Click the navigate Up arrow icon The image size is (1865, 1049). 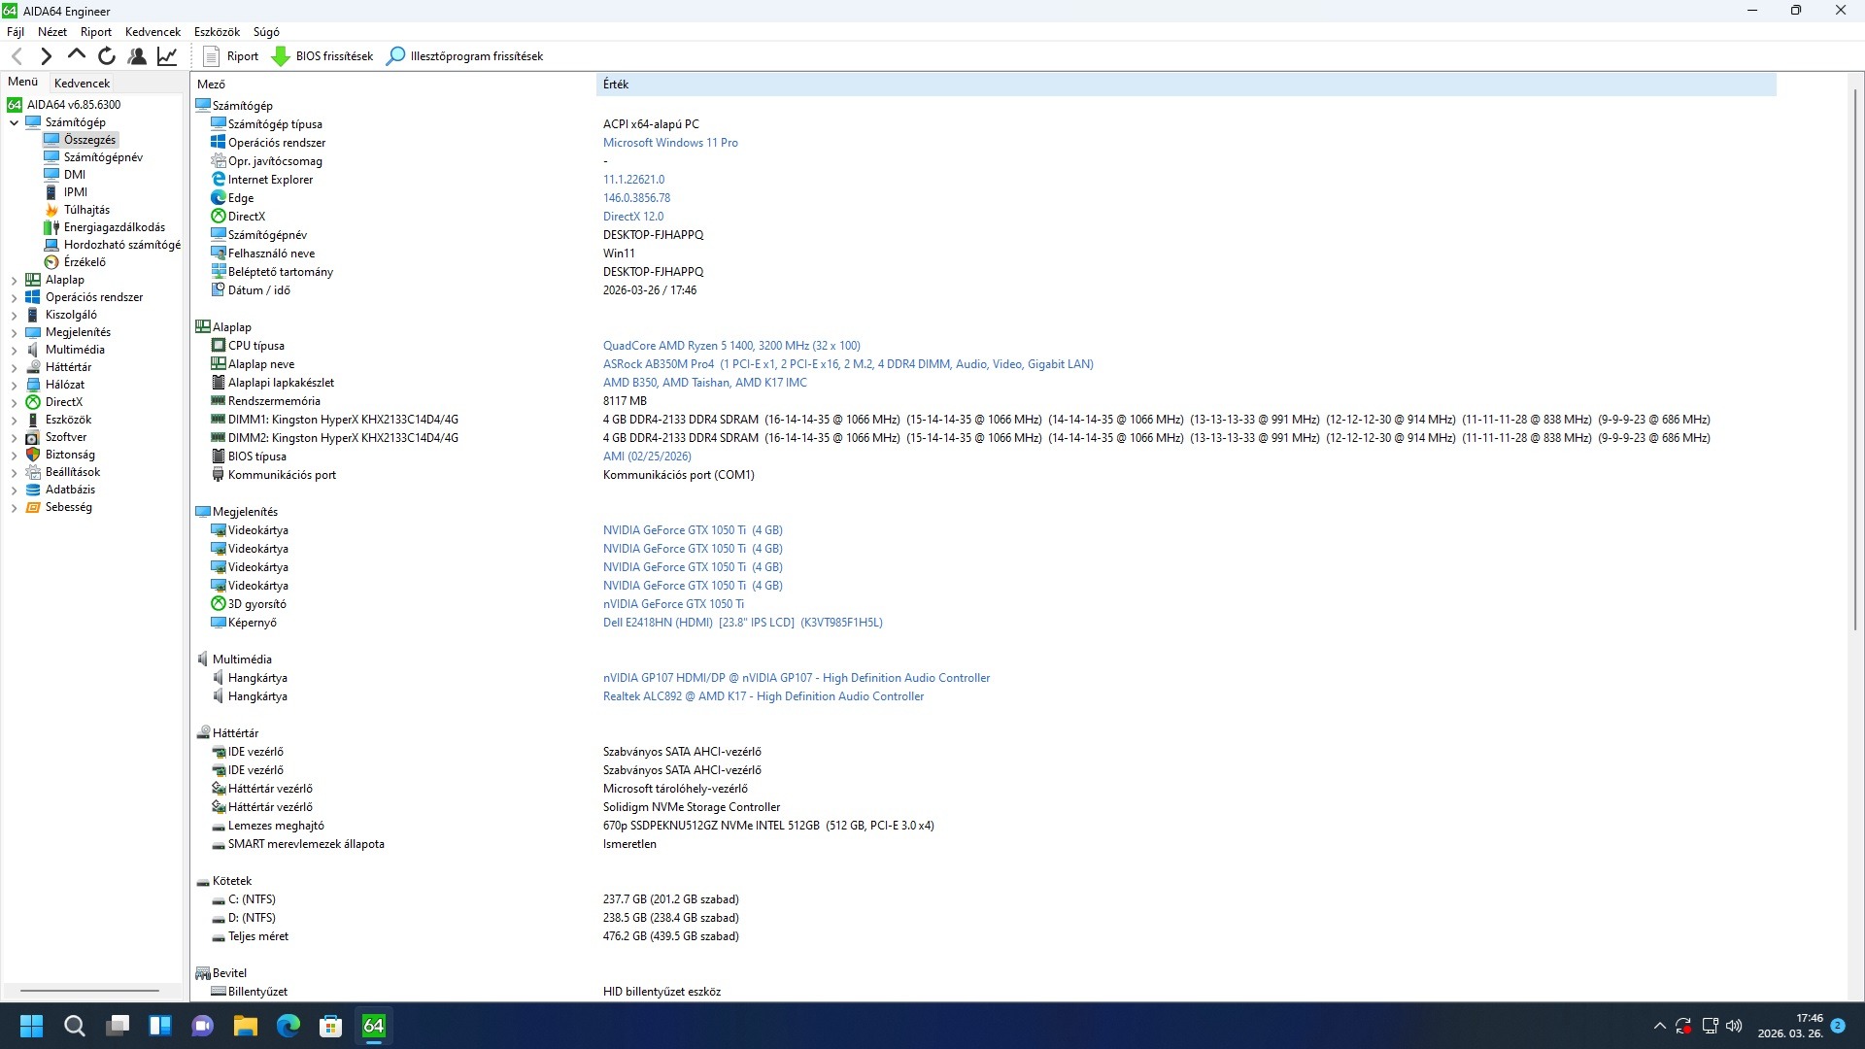click(77, 56)
